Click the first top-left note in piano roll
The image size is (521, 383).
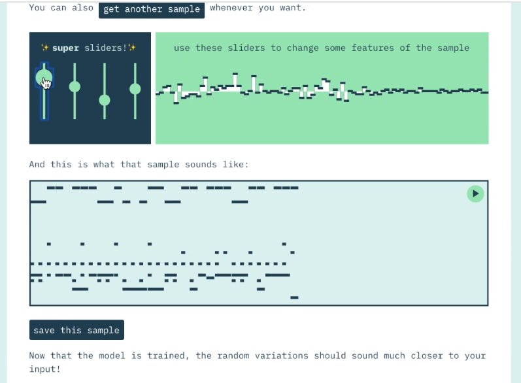click(x=55, y=188)
